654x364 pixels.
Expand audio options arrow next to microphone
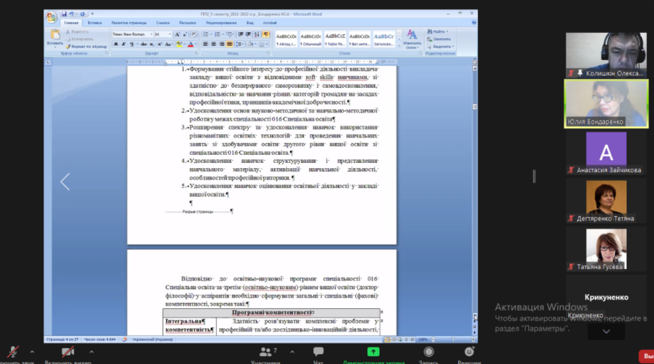click(32, 352)
